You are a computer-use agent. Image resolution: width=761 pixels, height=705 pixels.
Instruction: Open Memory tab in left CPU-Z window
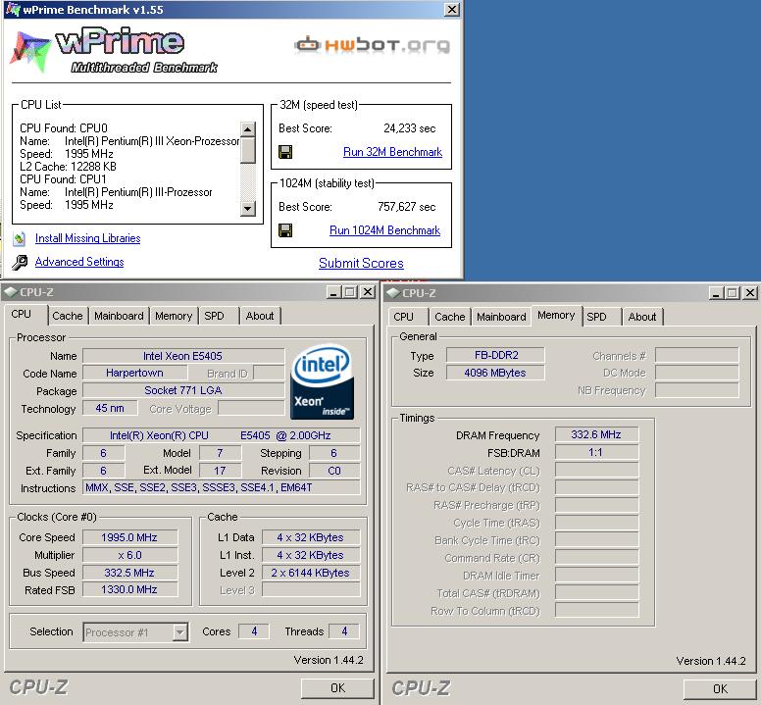tap(174, 316)
